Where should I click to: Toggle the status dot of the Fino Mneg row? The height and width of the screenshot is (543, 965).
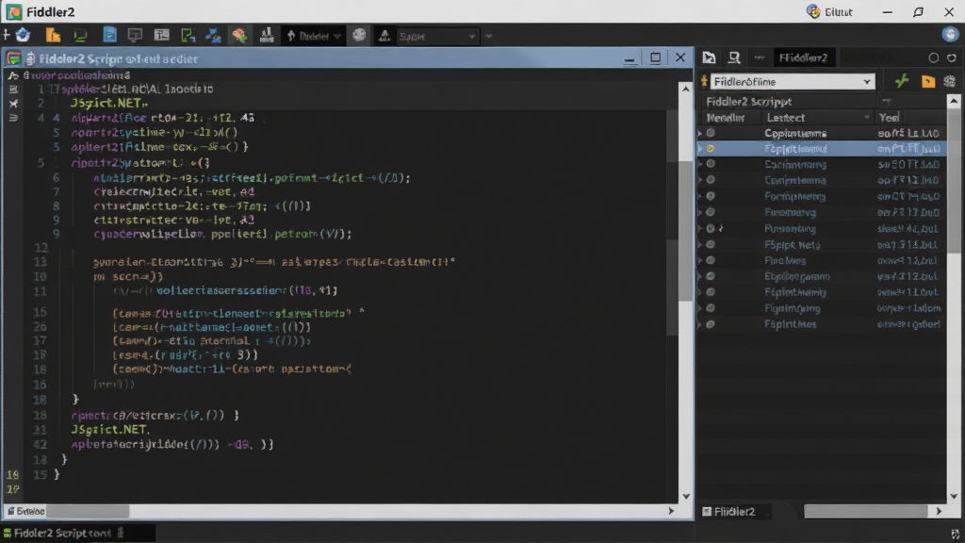[711, 260]
